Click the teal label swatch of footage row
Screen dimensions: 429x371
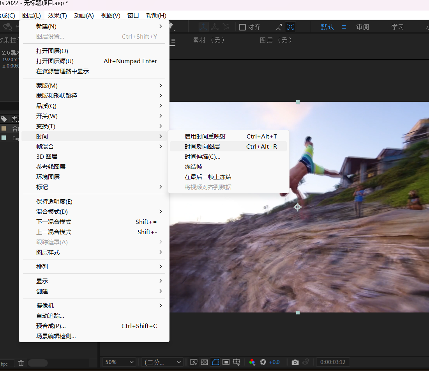click(4, 138)
